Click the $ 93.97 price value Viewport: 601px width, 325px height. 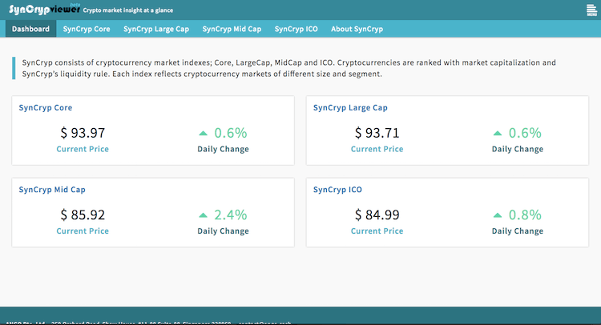(x=83, y=133)
